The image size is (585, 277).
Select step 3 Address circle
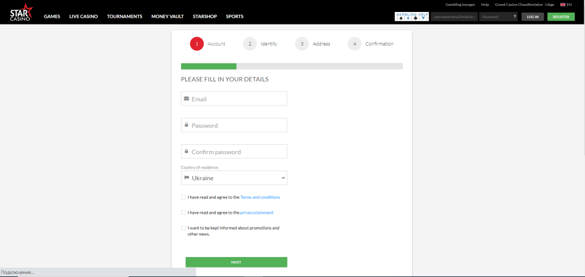pyautogui.click(x=302, y=44)
